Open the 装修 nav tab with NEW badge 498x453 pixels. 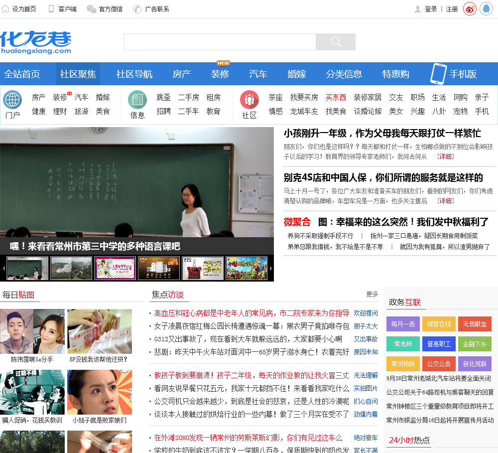[220, 74]
